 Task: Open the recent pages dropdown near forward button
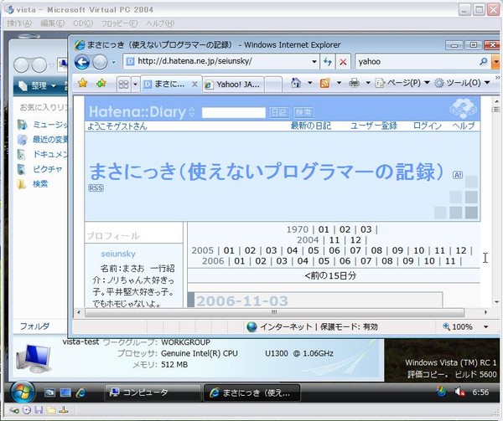(113, 62)
